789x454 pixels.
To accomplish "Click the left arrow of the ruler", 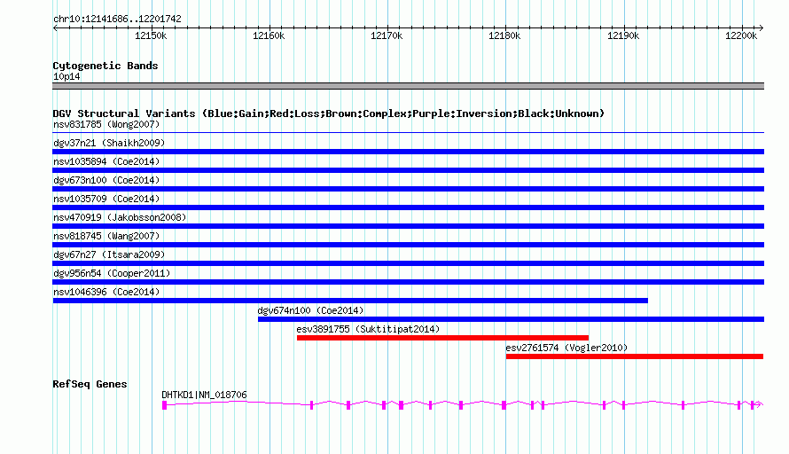I will click(55, 28).
